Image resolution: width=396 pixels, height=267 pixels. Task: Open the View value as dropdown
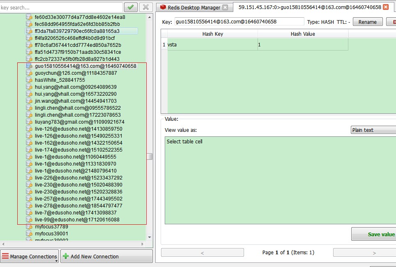pyautogui.click(x=373, y=130)
